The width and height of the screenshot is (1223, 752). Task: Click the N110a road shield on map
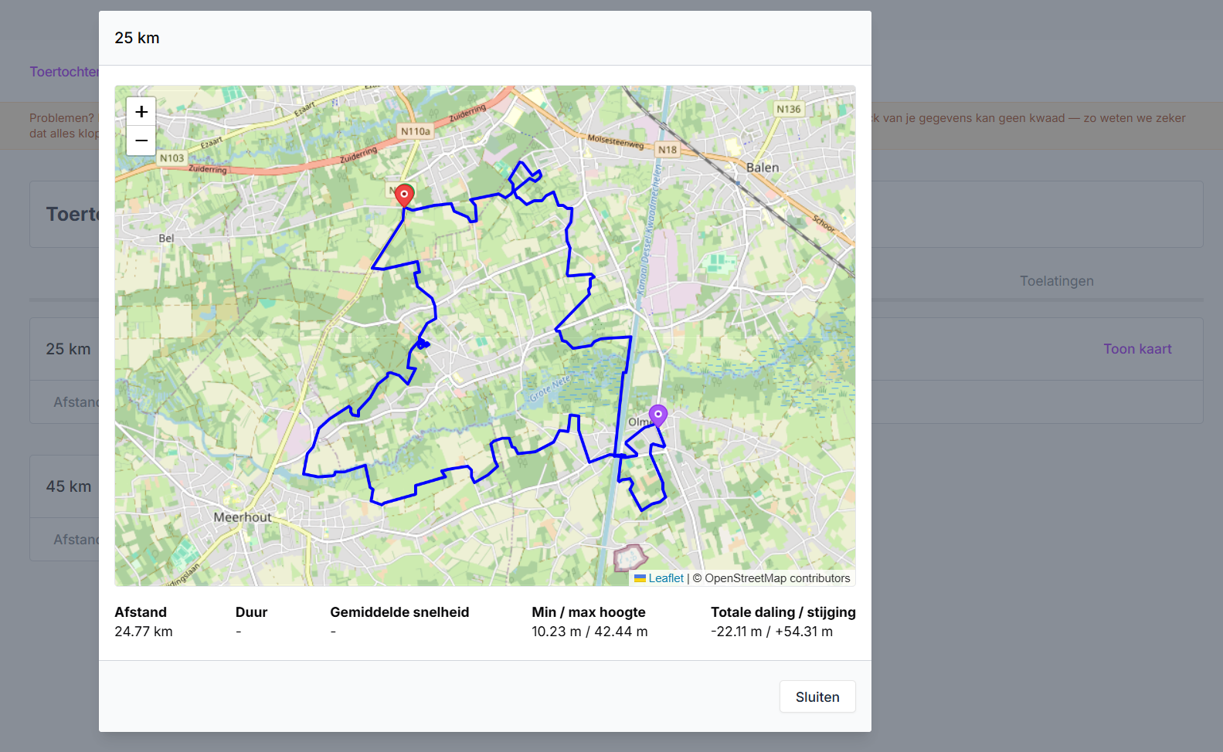click(415, 131)
